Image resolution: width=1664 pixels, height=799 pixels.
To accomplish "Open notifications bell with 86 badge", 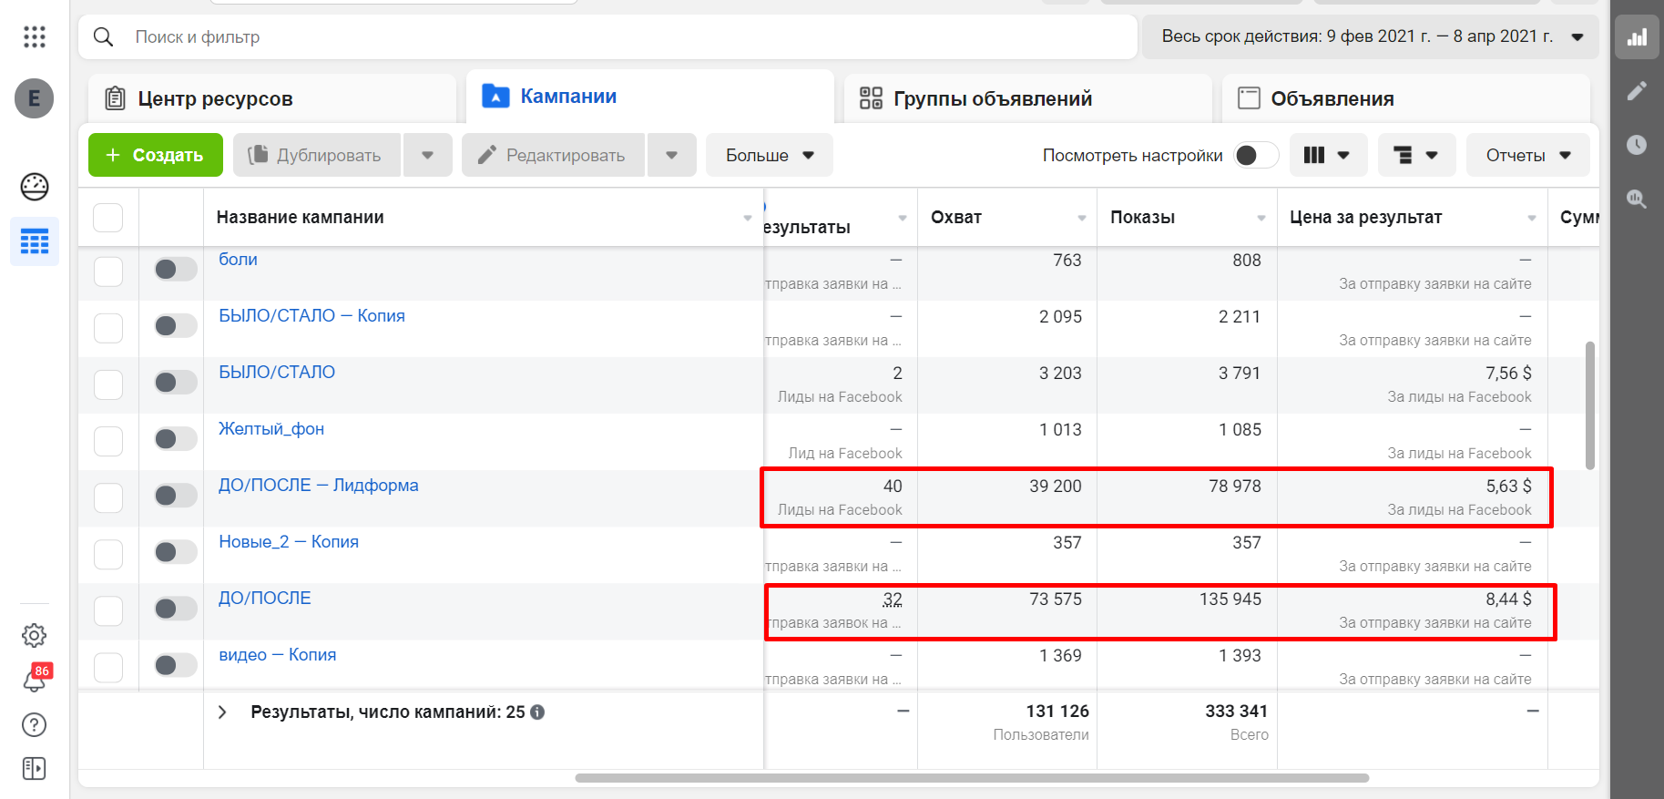I will click(x=35, y=680).
